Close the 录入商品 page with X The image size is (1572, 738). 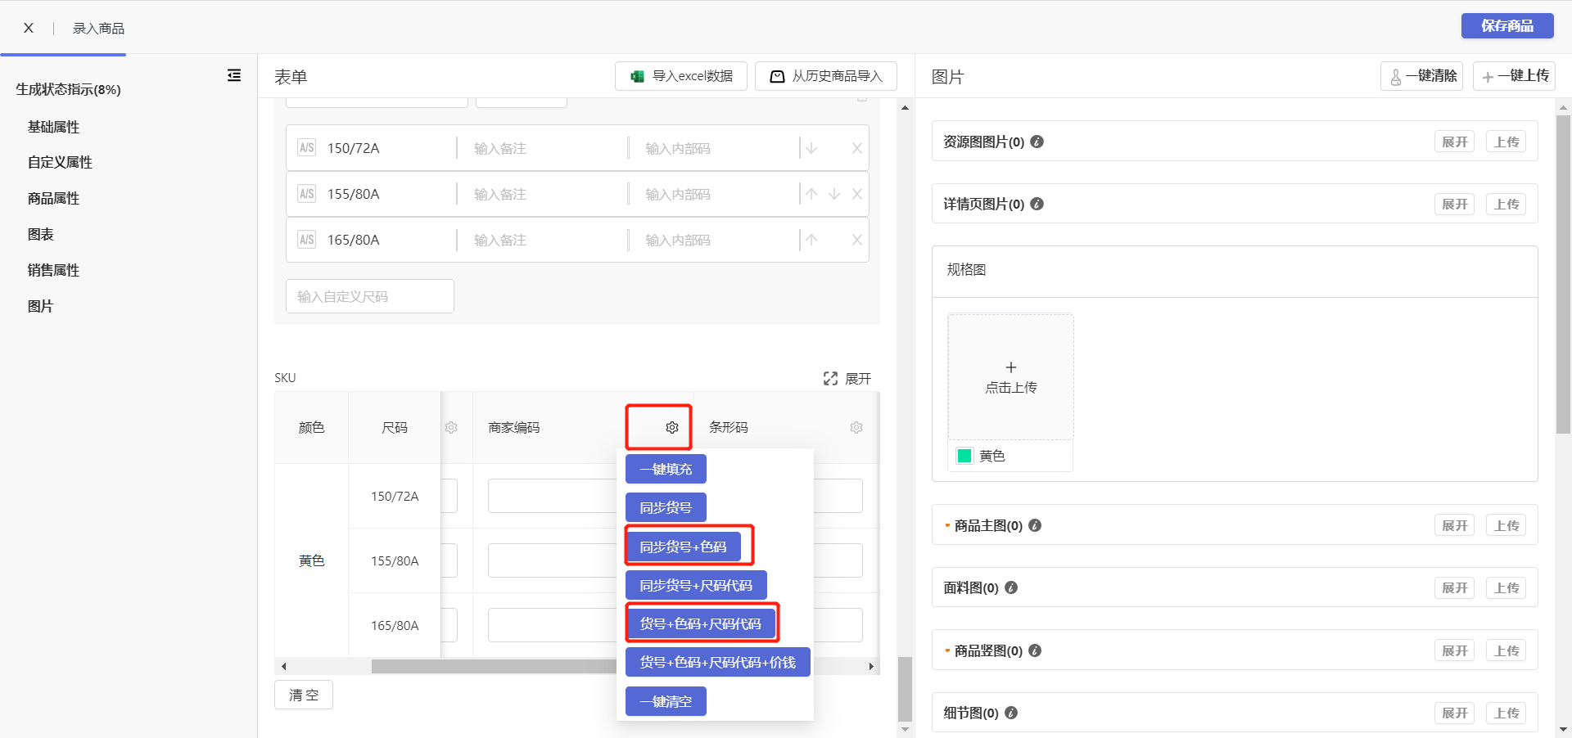click(x=29, y=28)
